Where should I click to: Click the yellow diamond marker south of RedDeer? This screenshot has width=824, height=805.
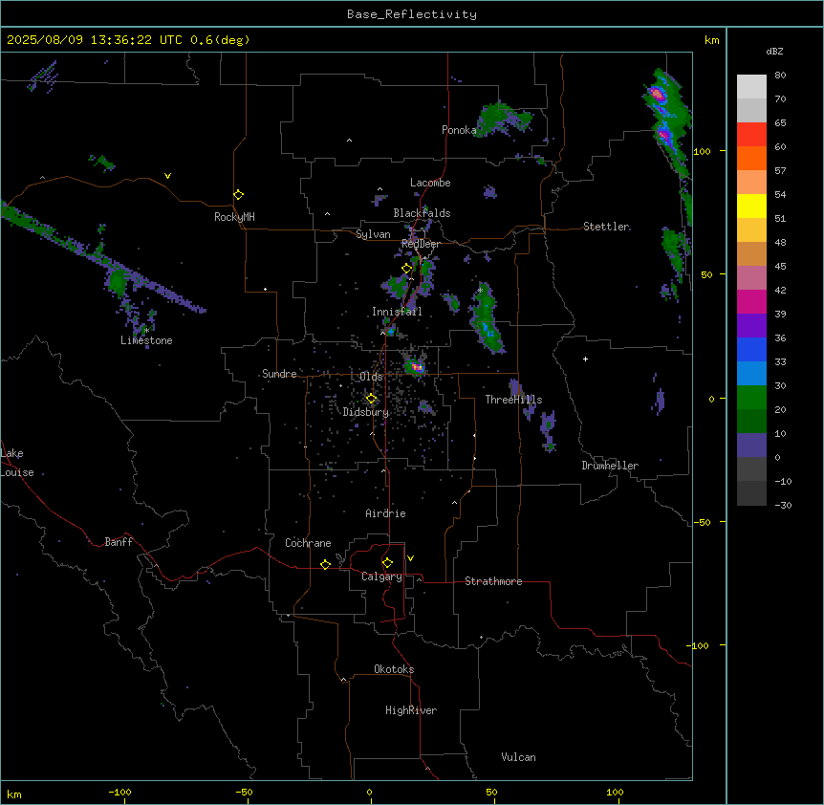coord(407,269)
